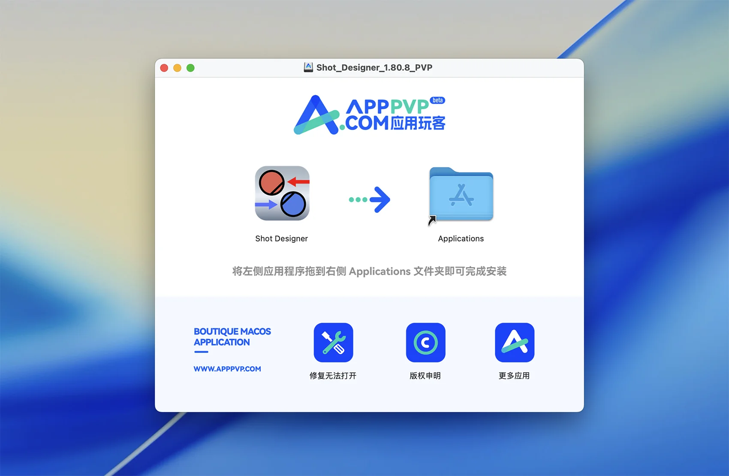The width and height of the screenshot is (729, 476).
Task: Click the 修复无法打开 text label
Action: click(333, 376)
